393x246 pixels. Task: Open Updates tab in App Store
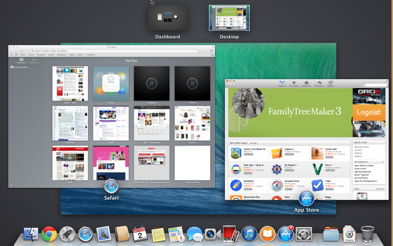[x=331, y=84]
